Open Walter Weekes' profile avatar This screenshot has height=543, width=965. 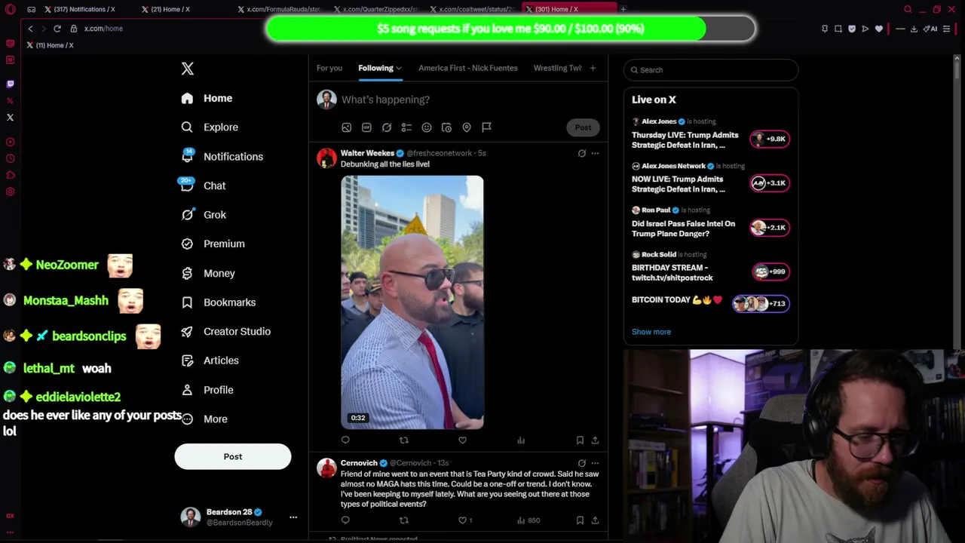(x=326, y=158)
